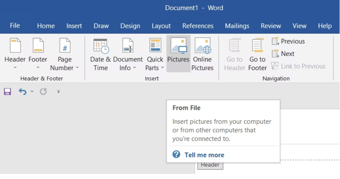This screenshot has height=179, width=340.
Task: Click the Redo icon
Action: pyautogui.click(x=43, y=91)
